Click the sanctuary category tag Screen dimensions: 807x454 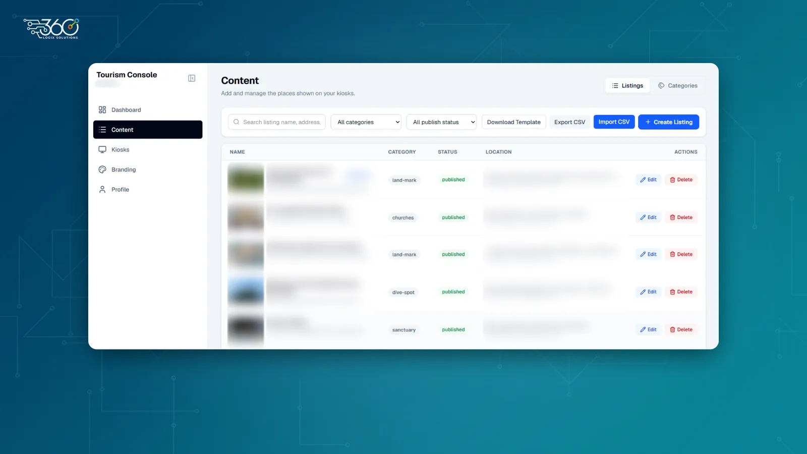[x=404, y=330]
